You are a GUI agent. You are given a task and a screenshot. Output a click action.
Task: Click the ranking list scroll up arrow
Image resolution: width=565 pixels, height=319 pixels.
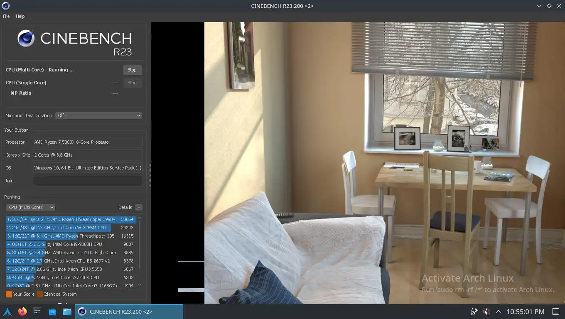[140, 218]
